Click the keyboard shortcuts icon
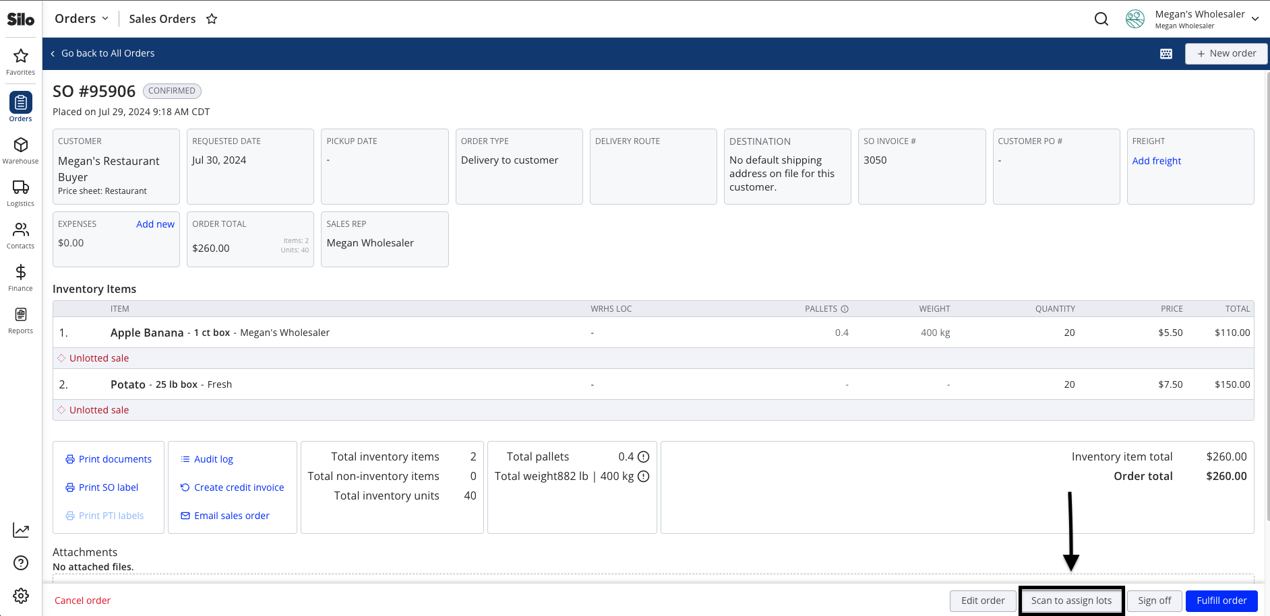Viewport: 1270px width, 616px height. pyautogui.click(x=1166, y=54)
